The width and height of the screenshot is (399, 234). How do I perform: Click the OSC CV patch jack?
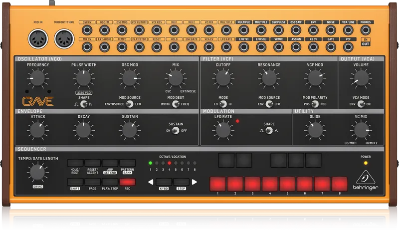[x=87, y=30]
